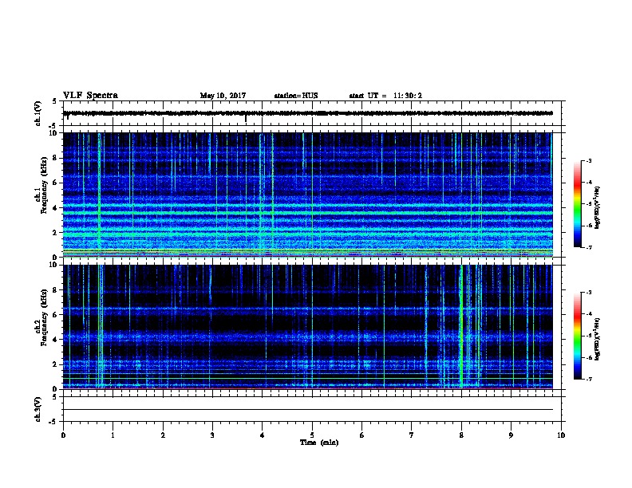Click the "-3" value on ch.1 colorbar
The height and width of the screenshot is (488, 632).
[x=589, y=160]
